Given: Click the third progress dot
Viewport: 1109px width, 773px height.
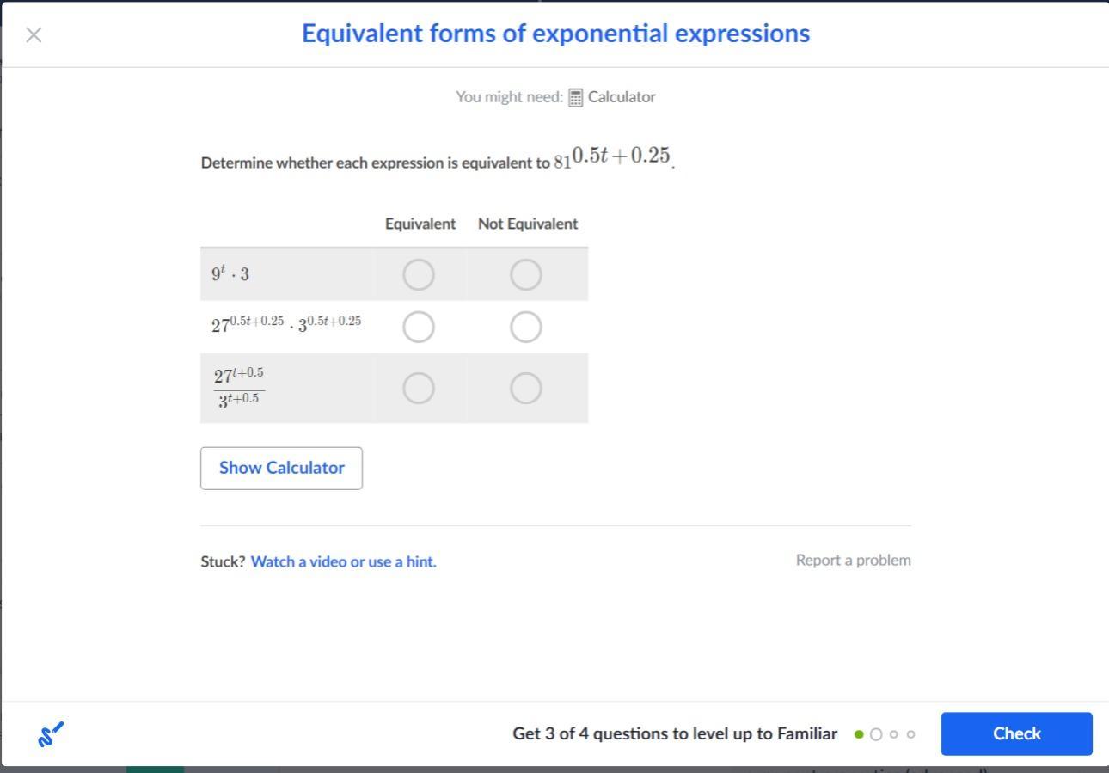Looking at the screenshot, I should point(894,734).
